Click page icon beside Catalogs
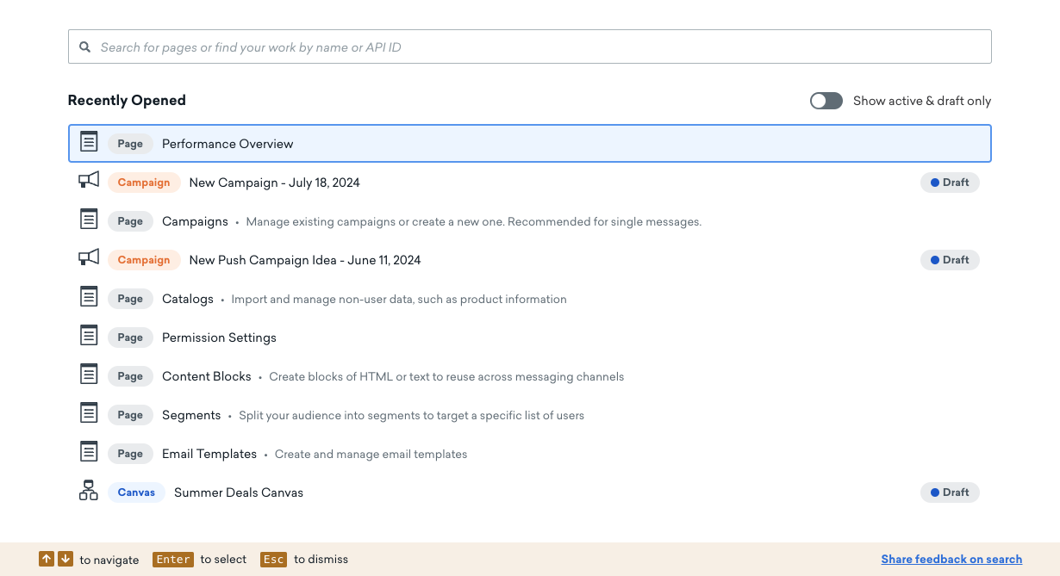 point(89,296)
